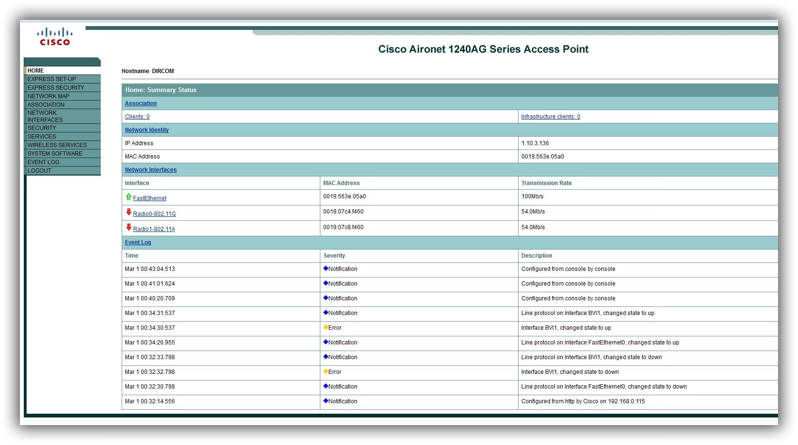Click the blue Notification diamond at 00:43:04.513
The image size is (798, 445).
coord(326,269)
